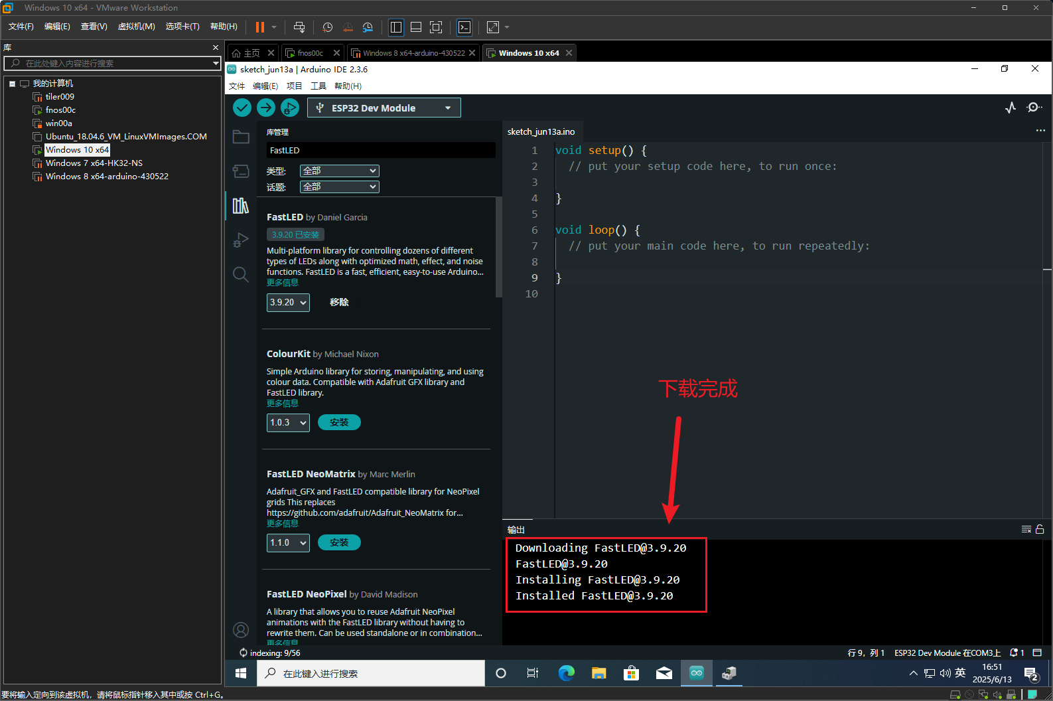The width and height of the screenshot is (1053, 701).
Task: Open the Sketchbook folder icon in the sidebar
Action: click(241, 137)
